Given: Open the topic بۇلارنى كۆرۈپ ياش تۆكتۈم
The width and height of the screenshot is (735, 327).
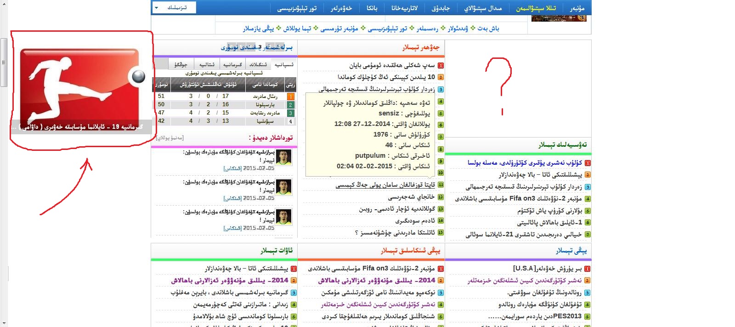Looking at the screenshot, I should pos(549,211).
